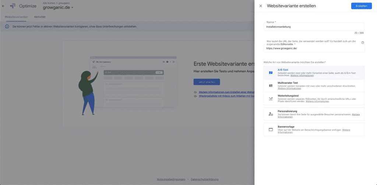377x185 pixels.
Task: Choose the Weiterleitungstest icon
Action: (x=271, y=99)
